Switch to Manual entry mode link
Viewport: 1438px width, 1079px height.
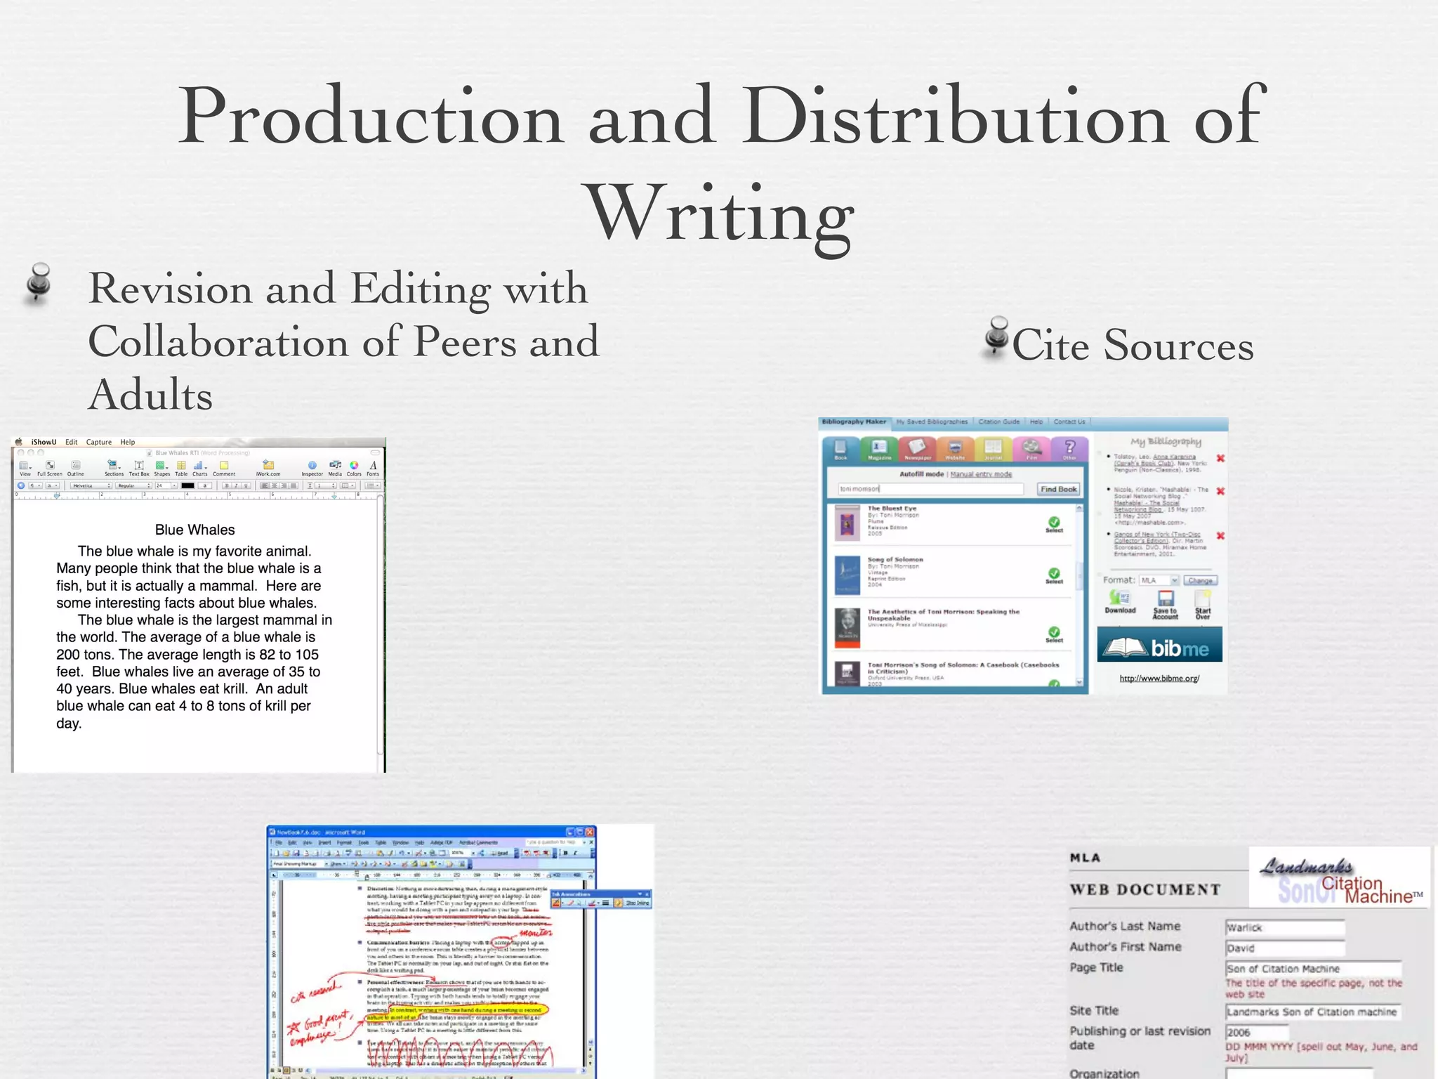[x=981, y=474]
